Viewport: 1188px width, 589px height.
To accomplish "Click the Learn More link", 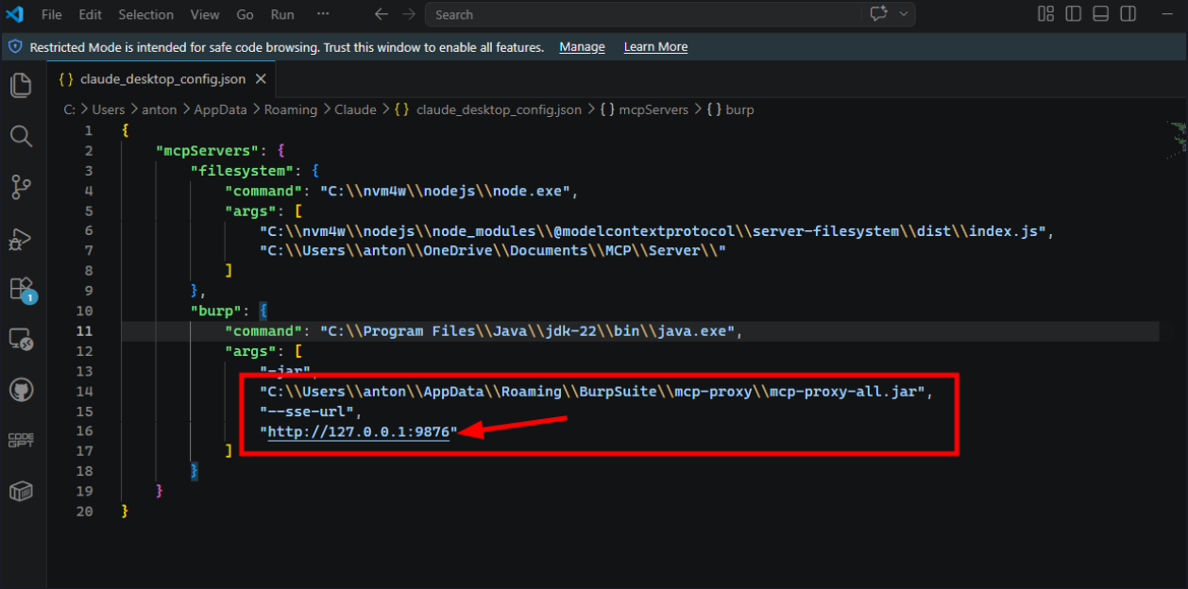I will [655, 47].
